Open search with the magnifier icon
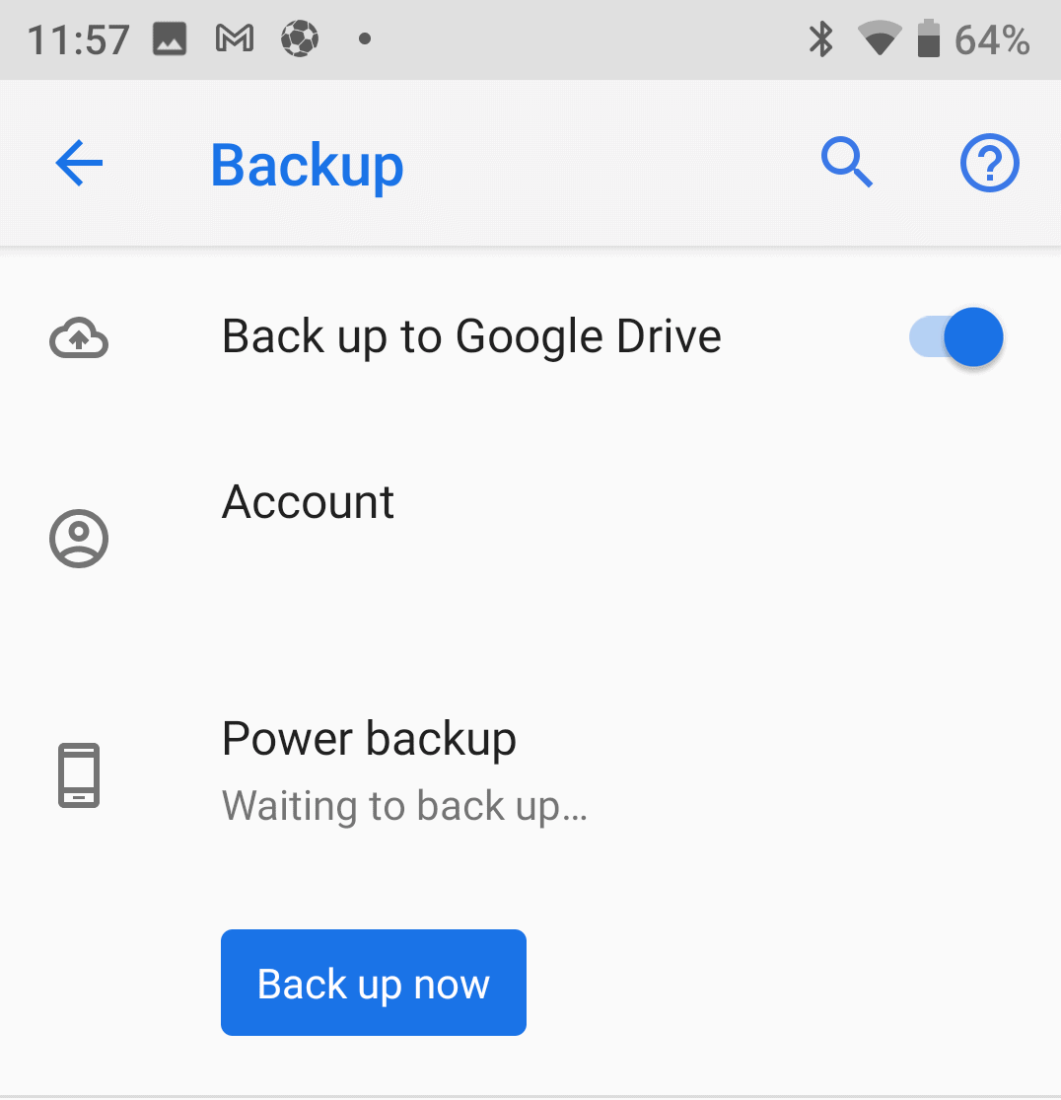The height and width of the screenshot is (1100, 1061). tap(847, 163)
